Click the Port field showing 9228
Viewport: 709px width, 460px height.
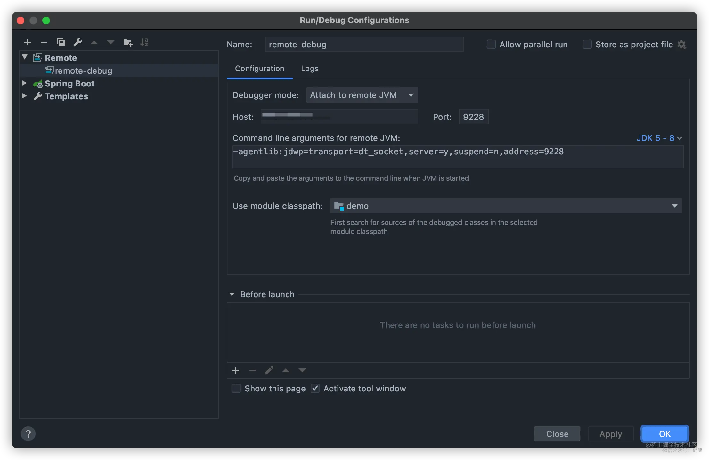point(474,117)
